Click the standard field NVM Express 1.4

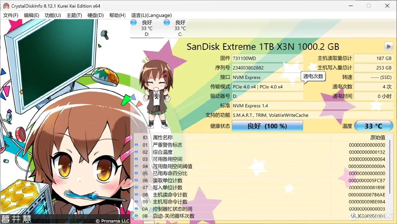pyautogui.click(x=313, y=106)
